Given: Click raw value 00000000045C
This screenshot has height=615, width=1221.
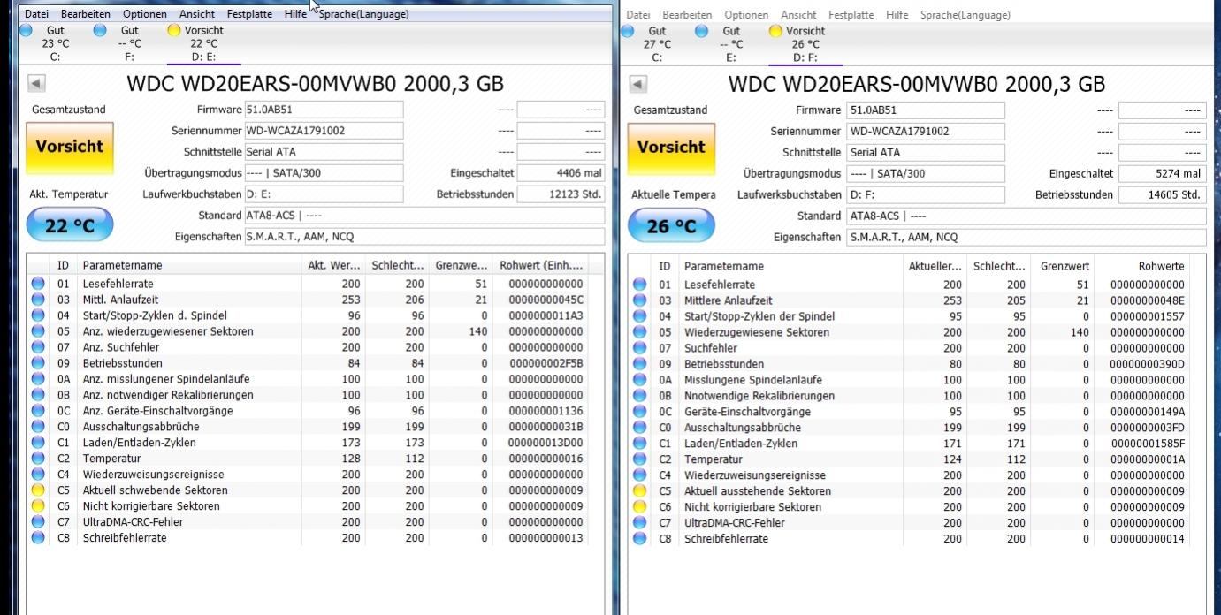Looking at the screenshot, I should pos(546,300).
